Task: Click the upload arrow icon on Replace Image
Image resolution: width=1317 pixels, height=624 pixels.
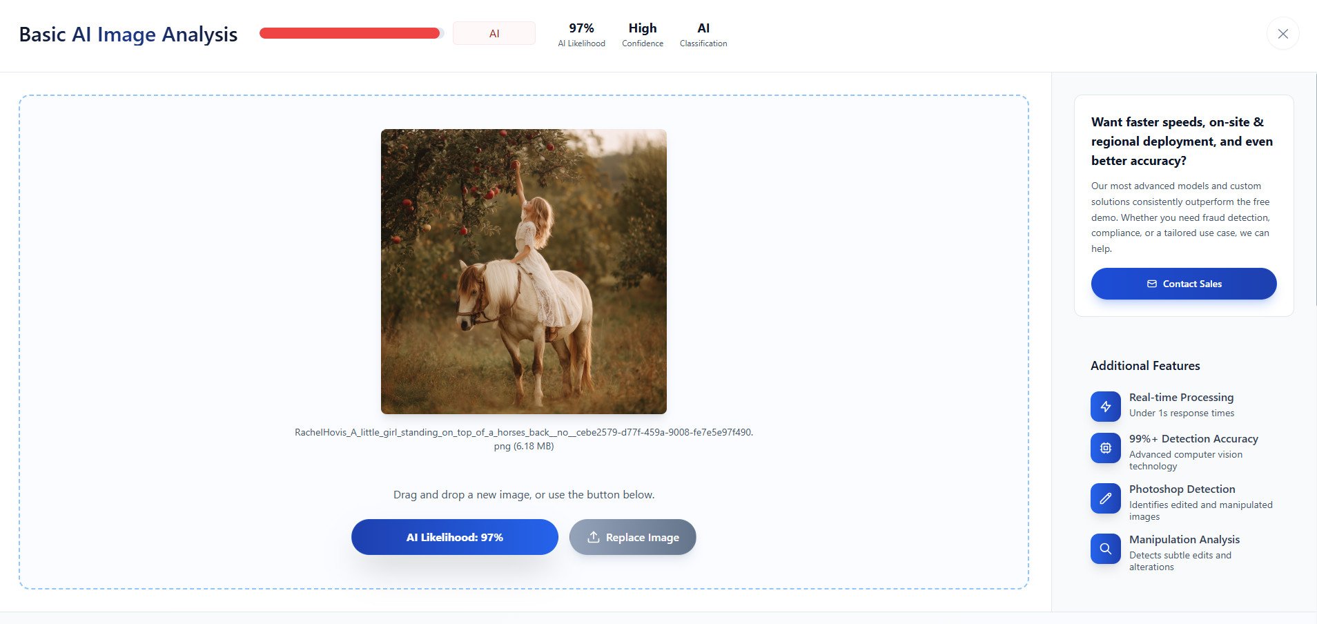Action: tap(593, 537)
